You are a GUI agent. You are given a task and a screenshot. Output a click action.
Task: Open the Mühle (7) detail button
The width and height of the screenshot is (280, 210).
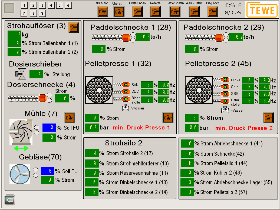point(70,118)
